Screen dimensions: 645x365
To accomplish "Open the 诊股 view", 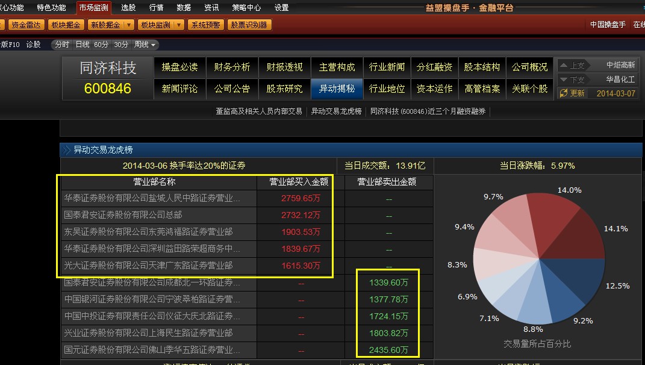I will tap(33, 45).
